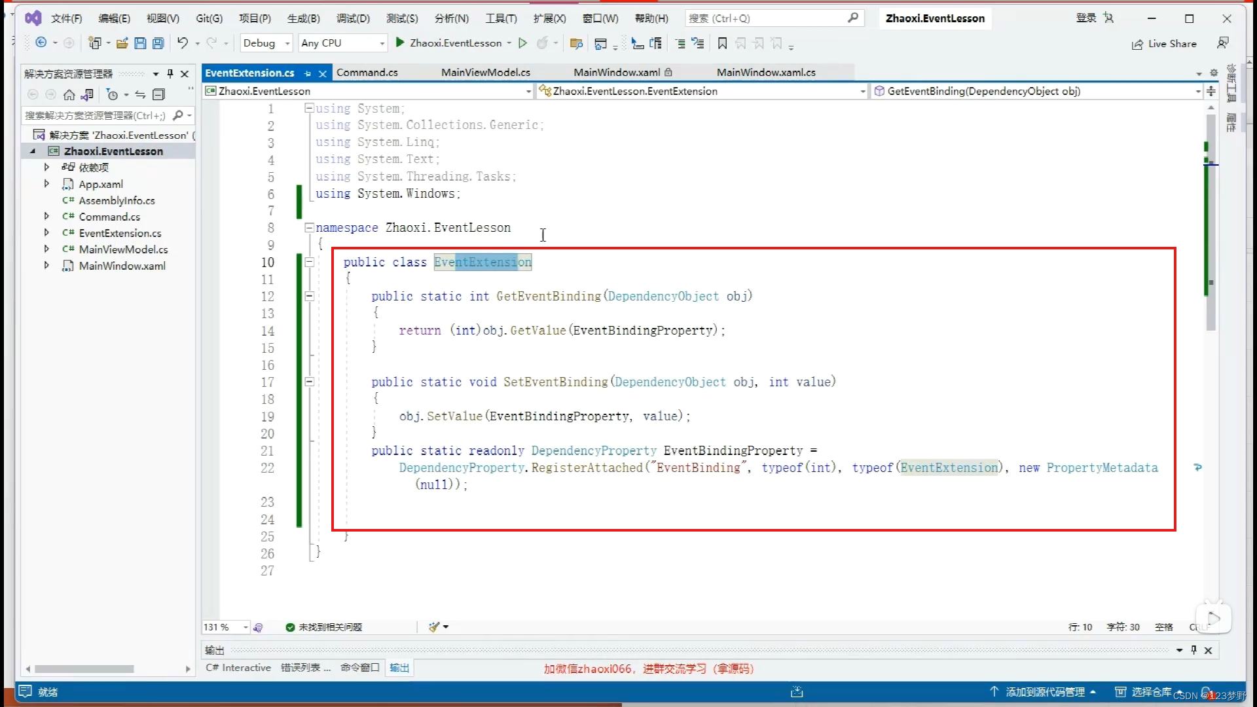Open the 命令窗口 command window tab
This screenshot has height=707, width=1257.
click(359, 668)
